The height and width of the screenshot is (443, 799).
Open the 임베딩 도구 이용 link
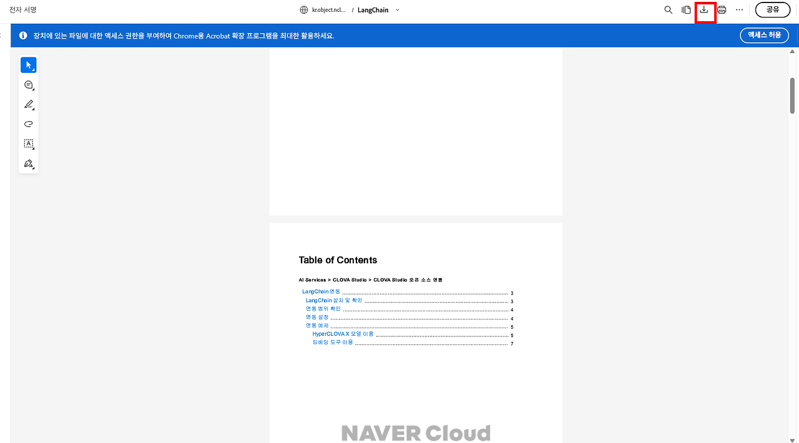click(x=333, y=342)
